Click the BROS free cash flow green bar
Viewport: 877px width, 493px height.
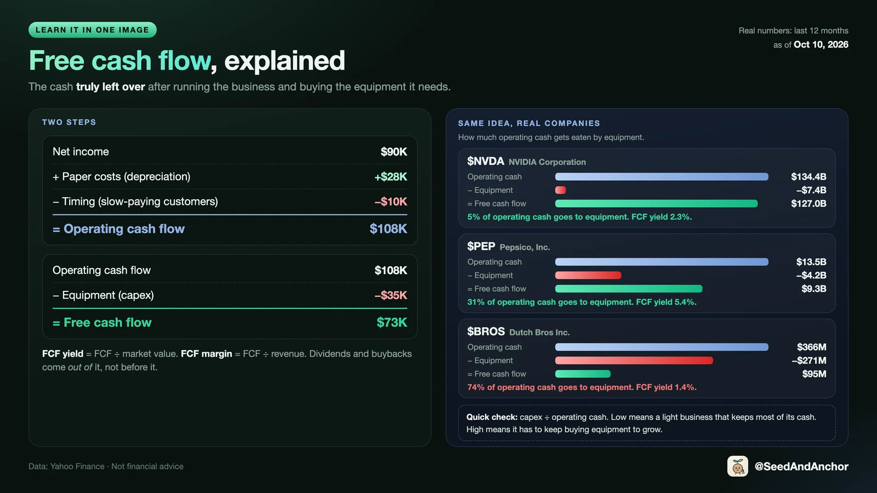[583, 374]
